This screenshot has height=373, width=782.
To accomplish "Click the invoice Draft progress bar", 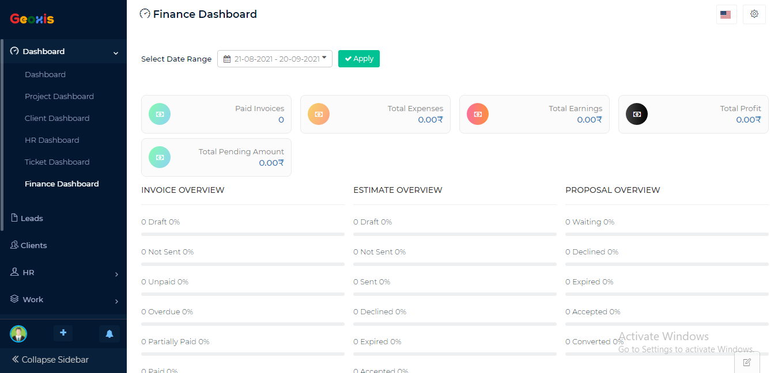I will 243,234.
